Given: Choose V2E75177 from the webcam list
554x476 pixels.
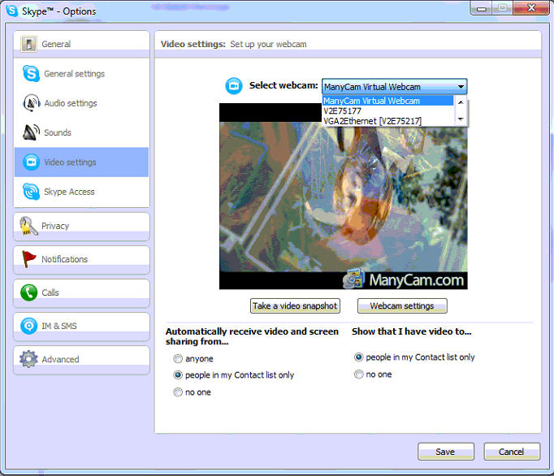Looking at the screenshot, I should click(x=343, y=111).
